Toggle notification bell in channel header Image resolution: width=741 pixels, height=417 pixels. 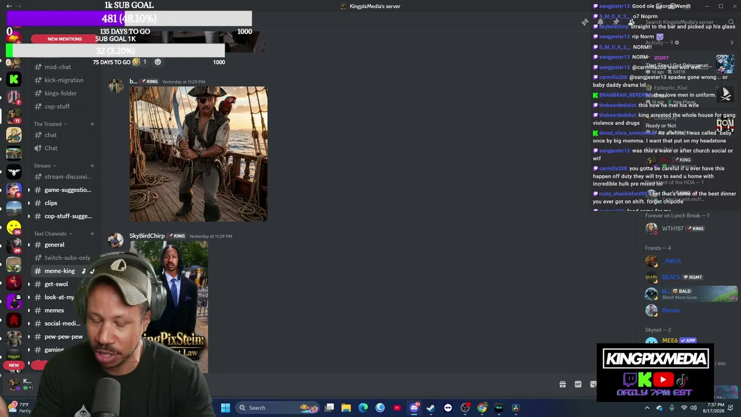pos(600,22)
